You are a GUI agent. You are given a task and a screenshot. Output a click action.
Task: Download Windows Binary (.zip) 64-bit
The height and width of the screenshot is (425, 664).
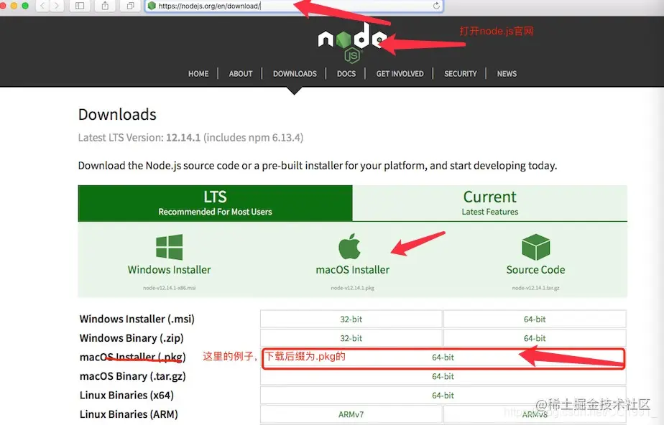(x=535, y=338)
